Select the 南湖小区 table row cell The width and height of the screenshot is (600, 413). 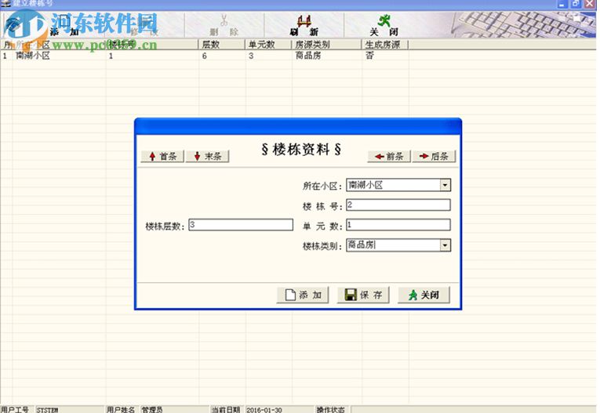tap(33, 56)
